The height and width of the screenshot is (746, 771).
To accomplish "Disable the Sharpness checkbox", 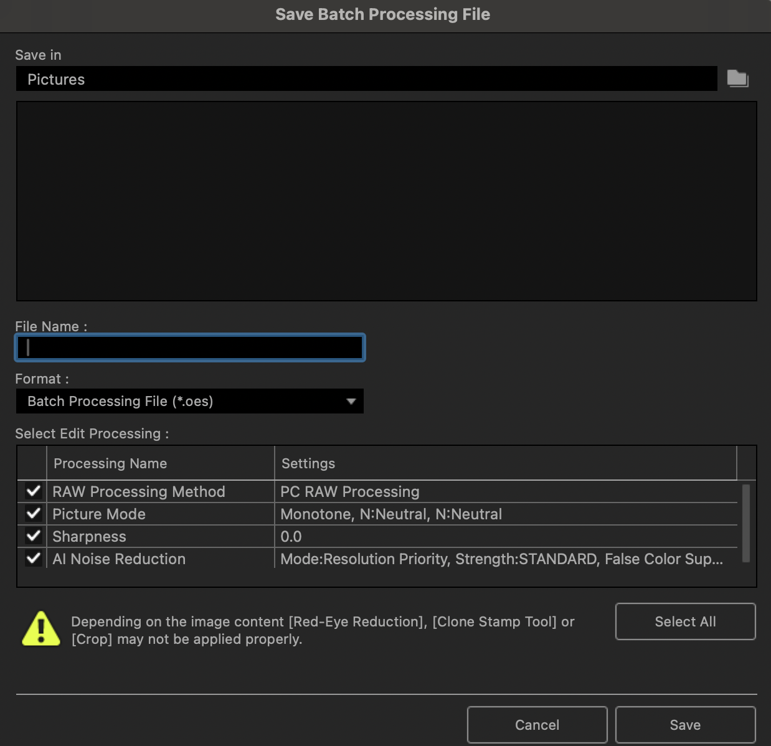I will pos(33,536).
